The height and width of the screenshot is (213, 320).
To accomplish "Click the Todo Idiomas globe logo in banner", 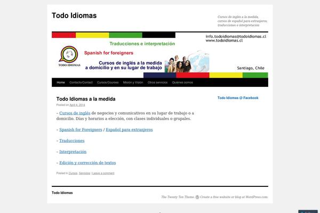I will pyautogui.click(x=69, y=56).
